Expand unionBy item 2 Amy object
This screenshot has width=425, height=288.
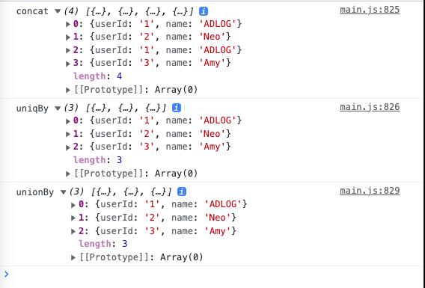click(x=73, y=231)
